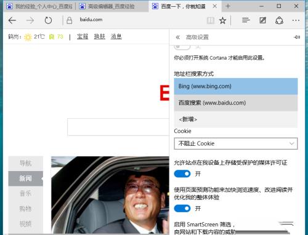Minimize the browser window
Screen dimensions: 308x235
pos(261,6)
